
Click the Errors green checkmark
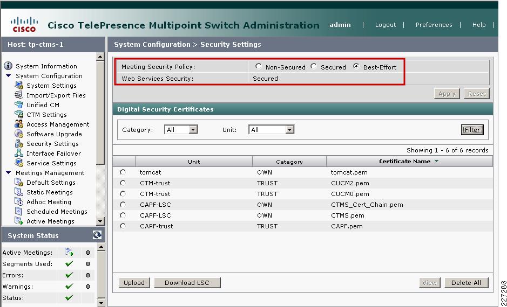(x=69, y=275)
